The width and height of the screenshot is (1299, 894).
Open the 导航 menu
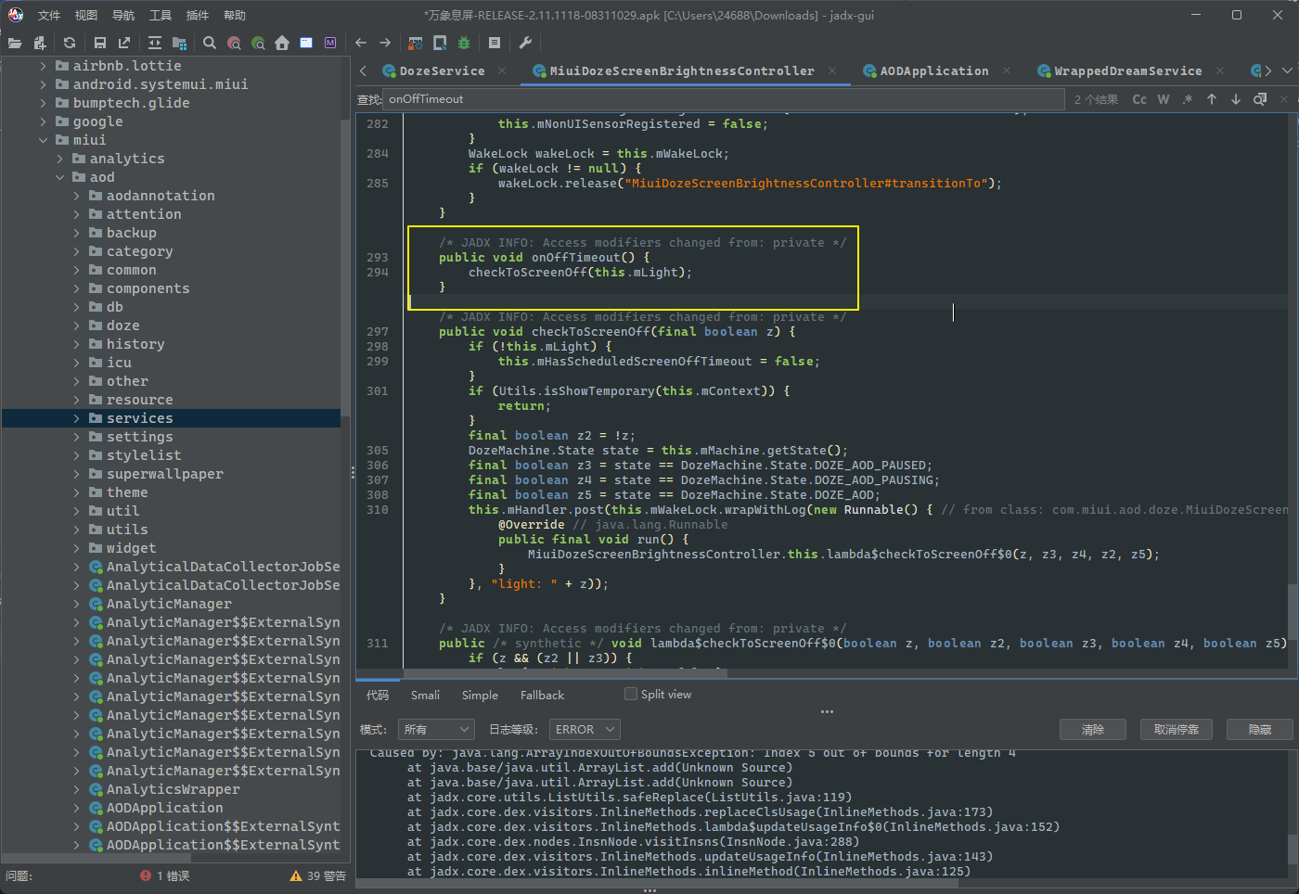coord(122,15)
